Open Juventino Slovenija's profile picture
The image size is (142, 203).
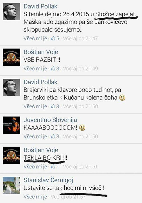coord(12,125)
